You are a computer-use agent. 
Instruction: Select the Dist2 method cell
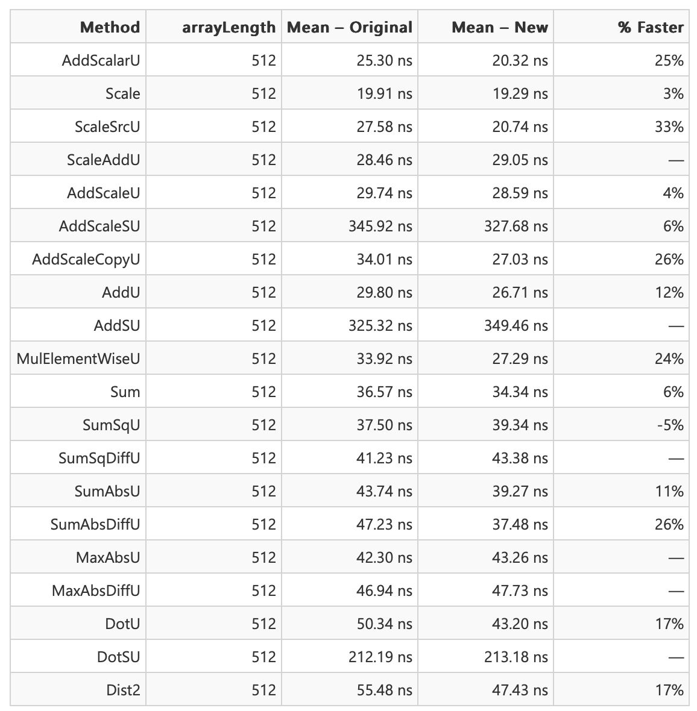tap(123, 690)
